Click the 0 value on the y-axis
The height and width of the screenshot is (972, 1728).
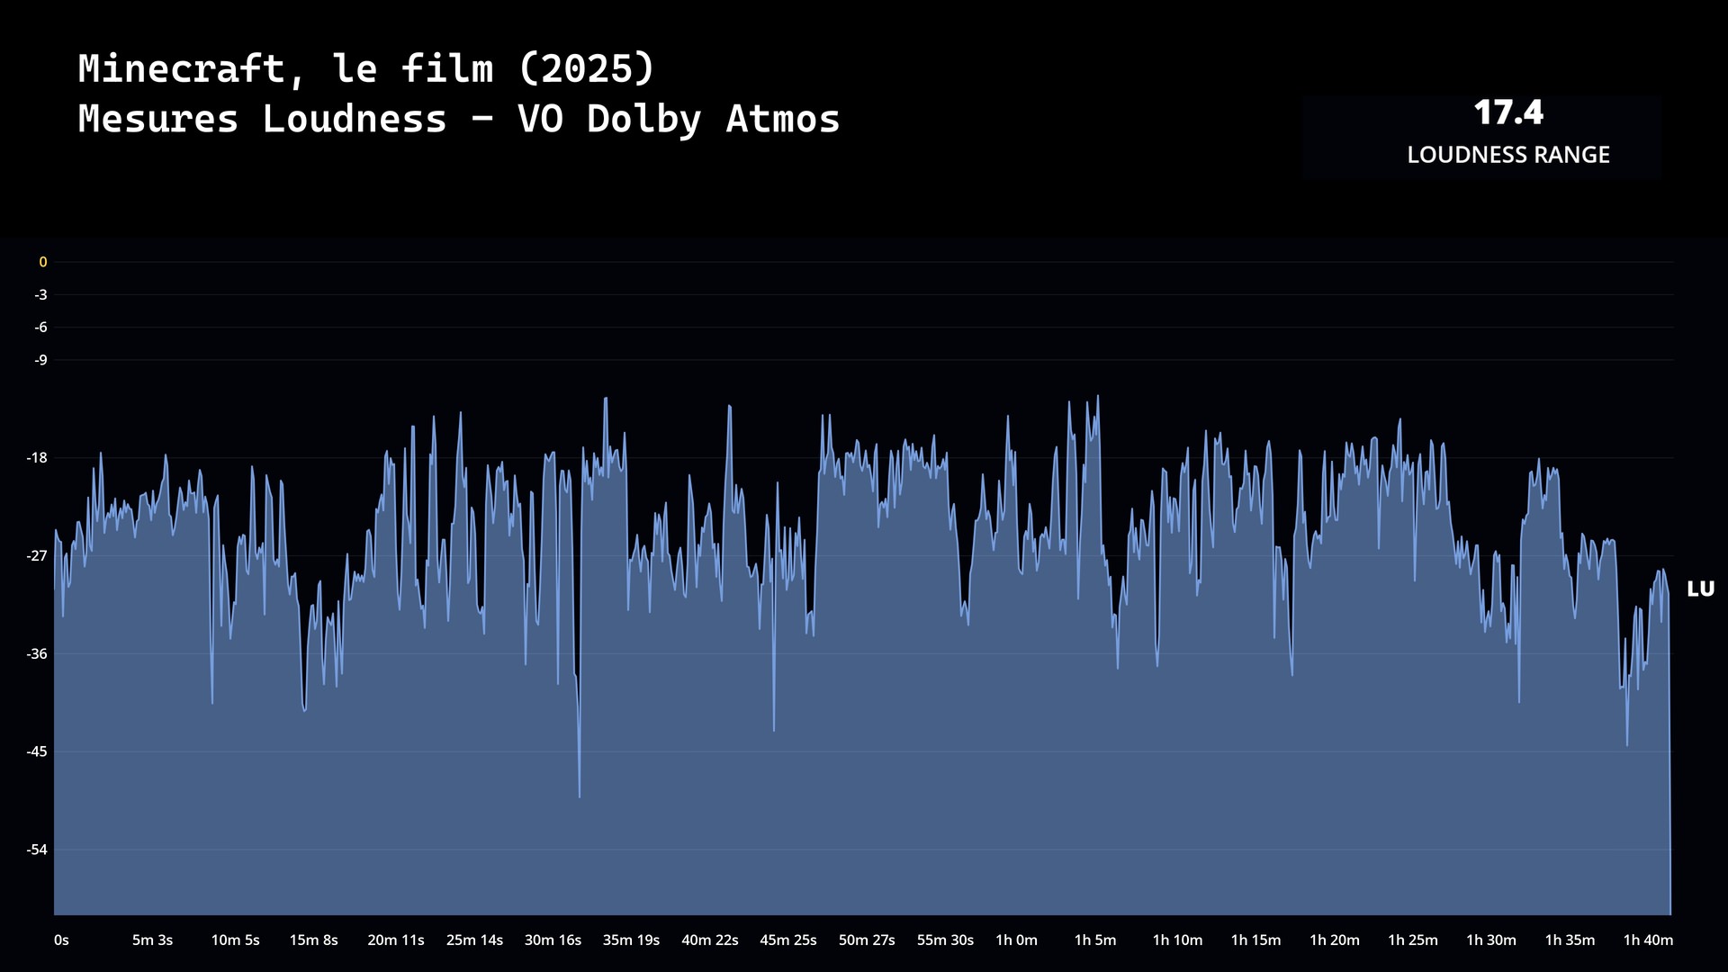click(42, 263)
